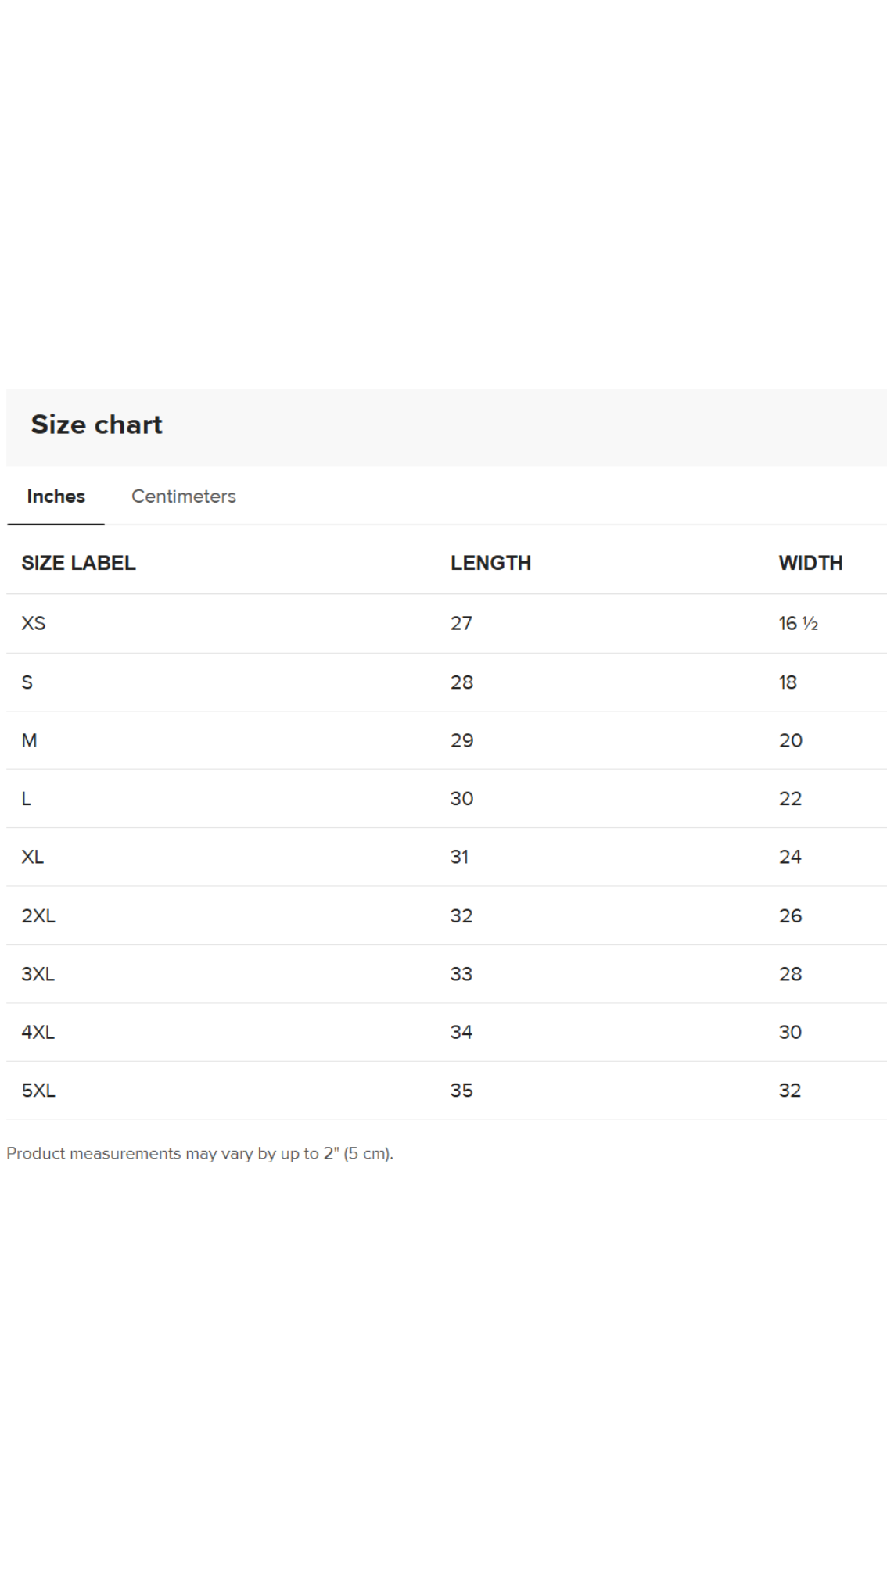Select the M size row label
Screen dimensions: 887x1576
coord(29,740)
